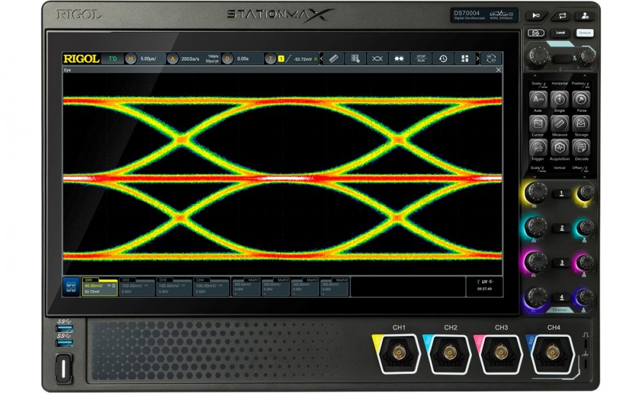Click the Default button

point(585,33)
